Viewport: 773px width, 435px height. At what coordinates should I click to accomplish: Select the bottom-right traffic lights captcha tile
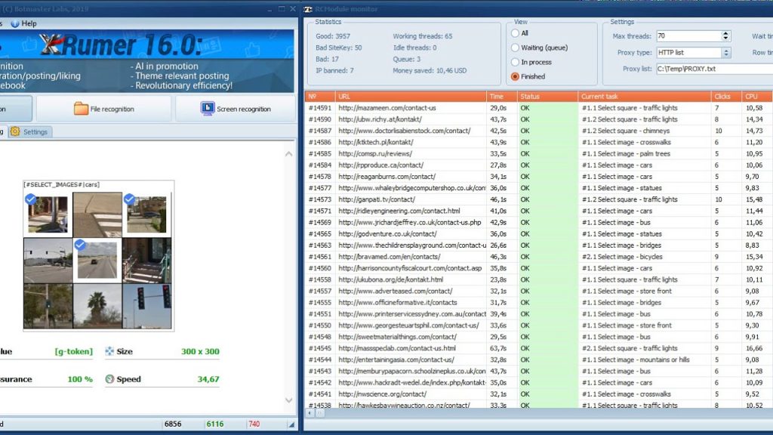(x=147, y=306)
